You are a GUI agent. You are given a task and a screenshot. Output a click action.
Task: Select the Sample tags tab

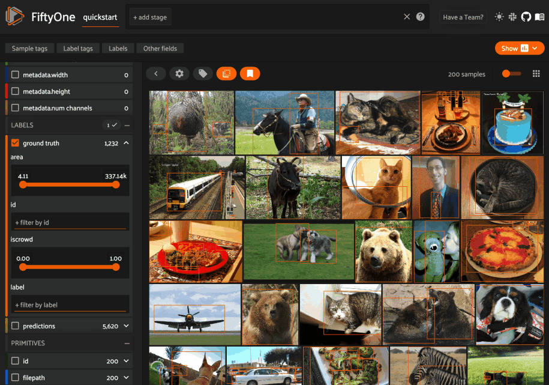pos(30,49)
